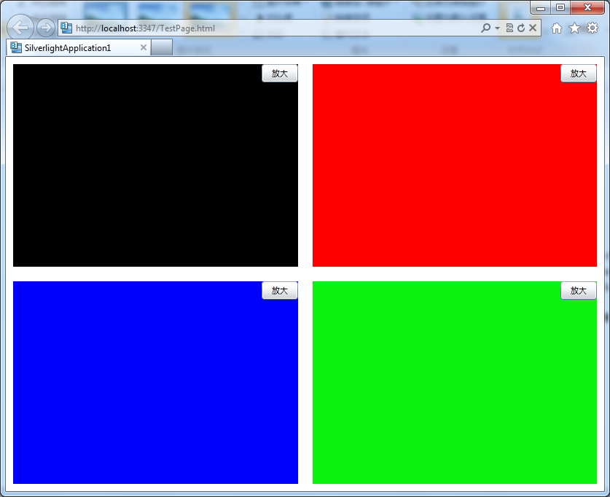Click the page favicon in the address bar
This screenshot has height=497, width=610.
coord(66,28)
